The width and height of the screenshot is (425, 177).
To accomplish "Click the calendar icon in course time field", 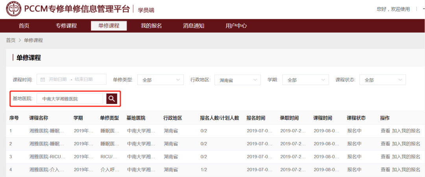I will point(42,79).
